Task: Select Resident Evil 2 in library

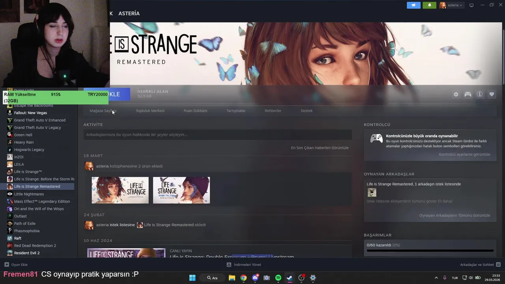Action: click(27, 253)
